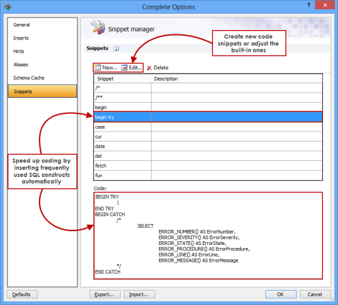Click the Import... button

pyautogui.click(x=139, y=294)
